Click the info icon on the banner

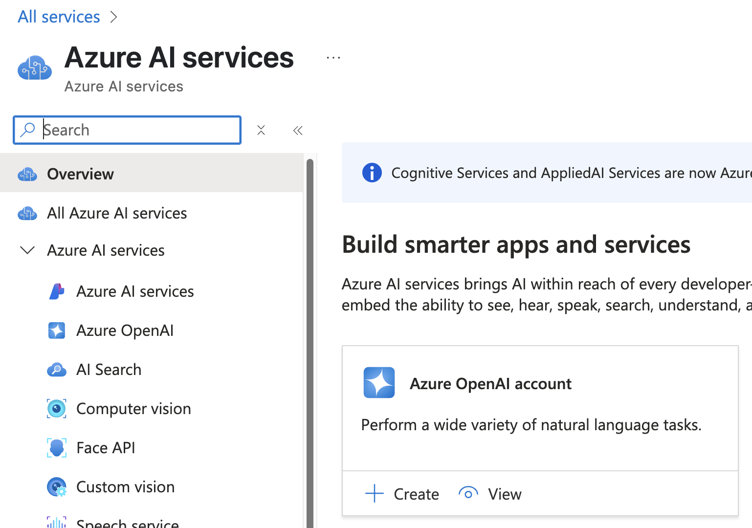(372, 173)
